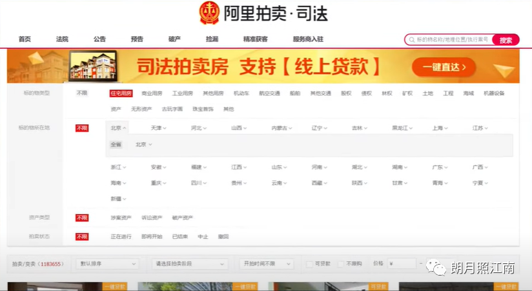Expand the 内蒙古 province dropdown
Viewport: 532px width, 291px height.
tap(281, 128)
